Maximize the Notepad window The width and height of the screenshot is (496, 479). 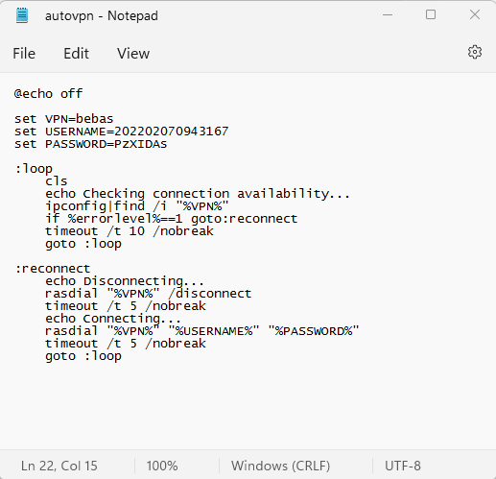pos(431,14)
